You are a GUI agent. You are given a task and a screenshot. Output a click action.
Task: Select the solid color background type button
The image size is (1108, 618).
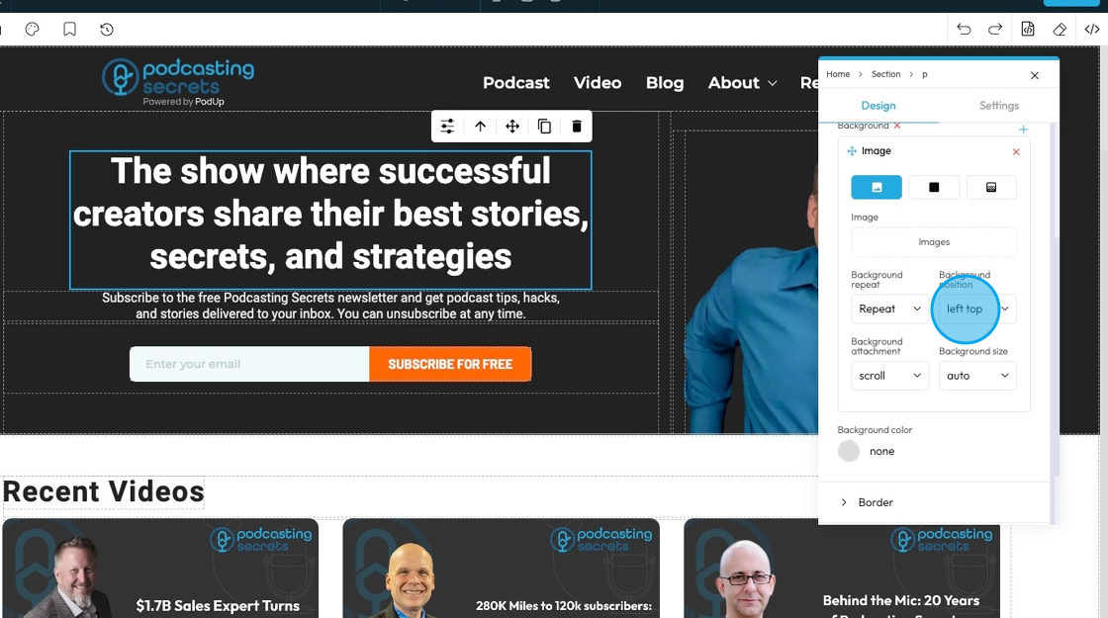(934, 187)
